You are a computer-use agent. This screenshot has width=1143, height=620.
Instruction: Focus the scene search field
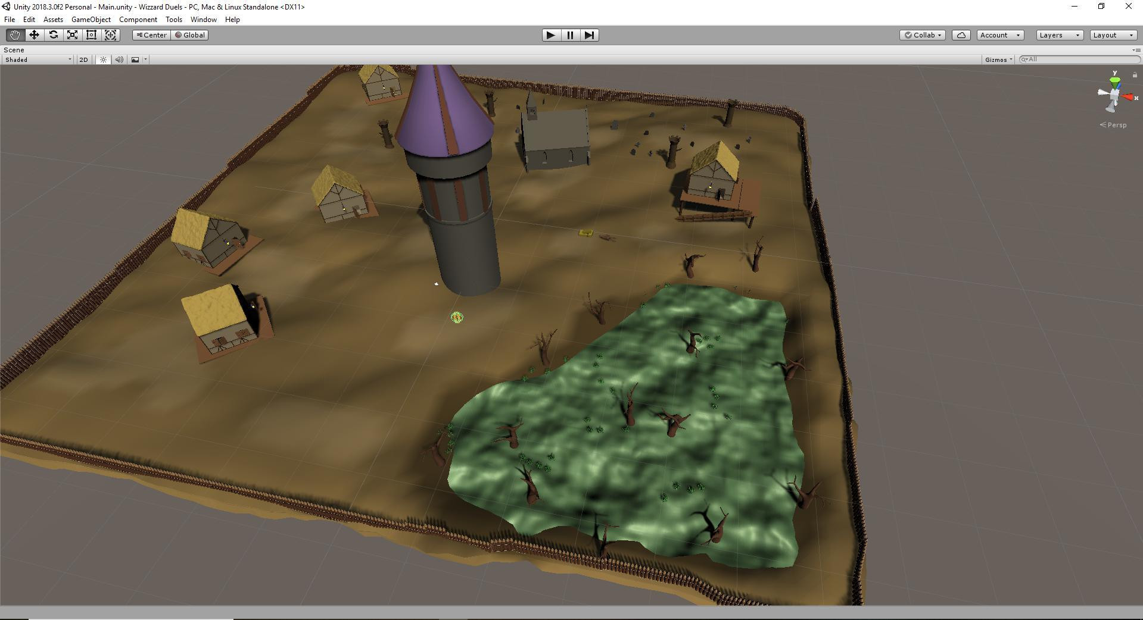[x=1080, y=60]
